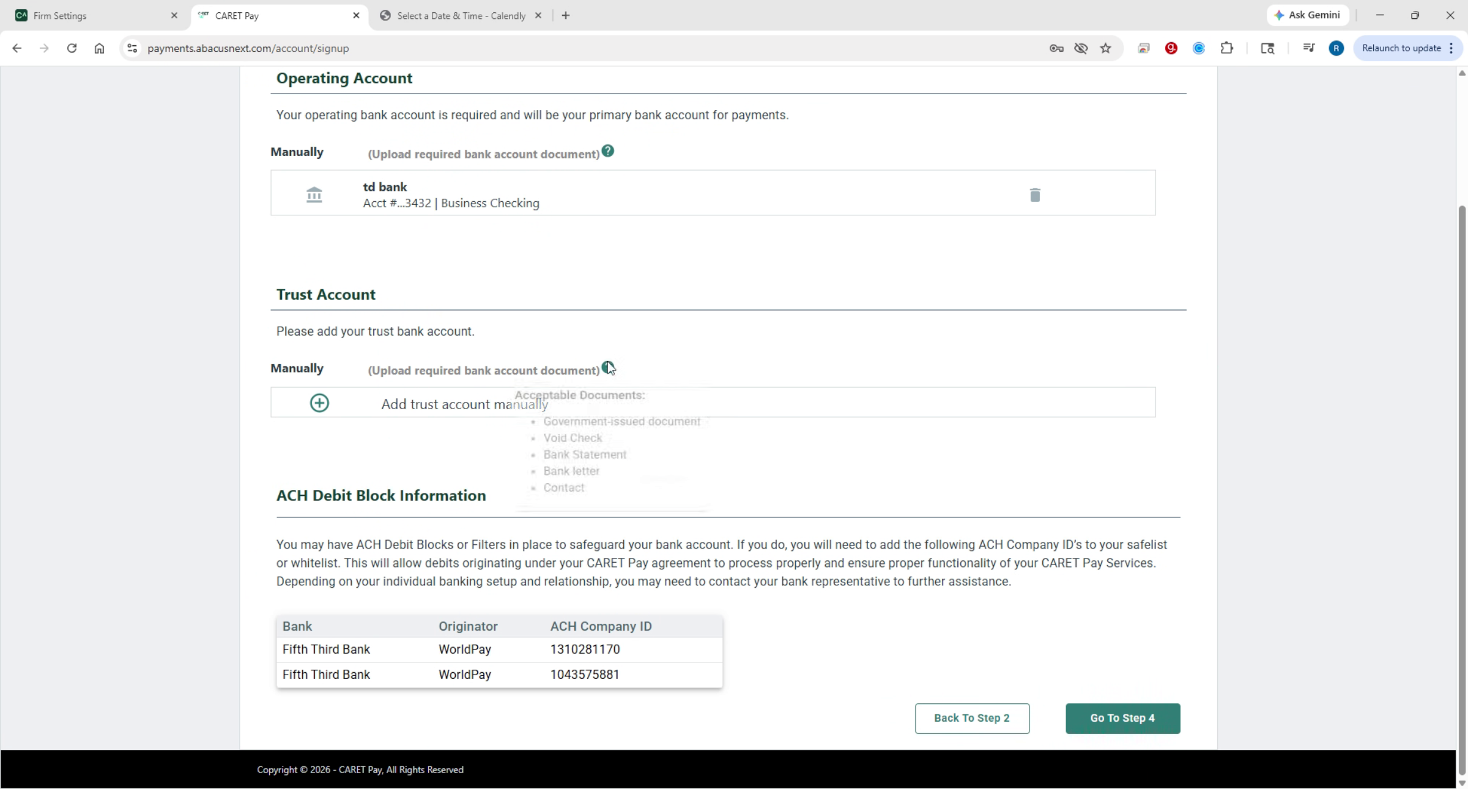This screenshot has width=1468, height=789.
Task: Add trust account manually
Action: (713, 402)
